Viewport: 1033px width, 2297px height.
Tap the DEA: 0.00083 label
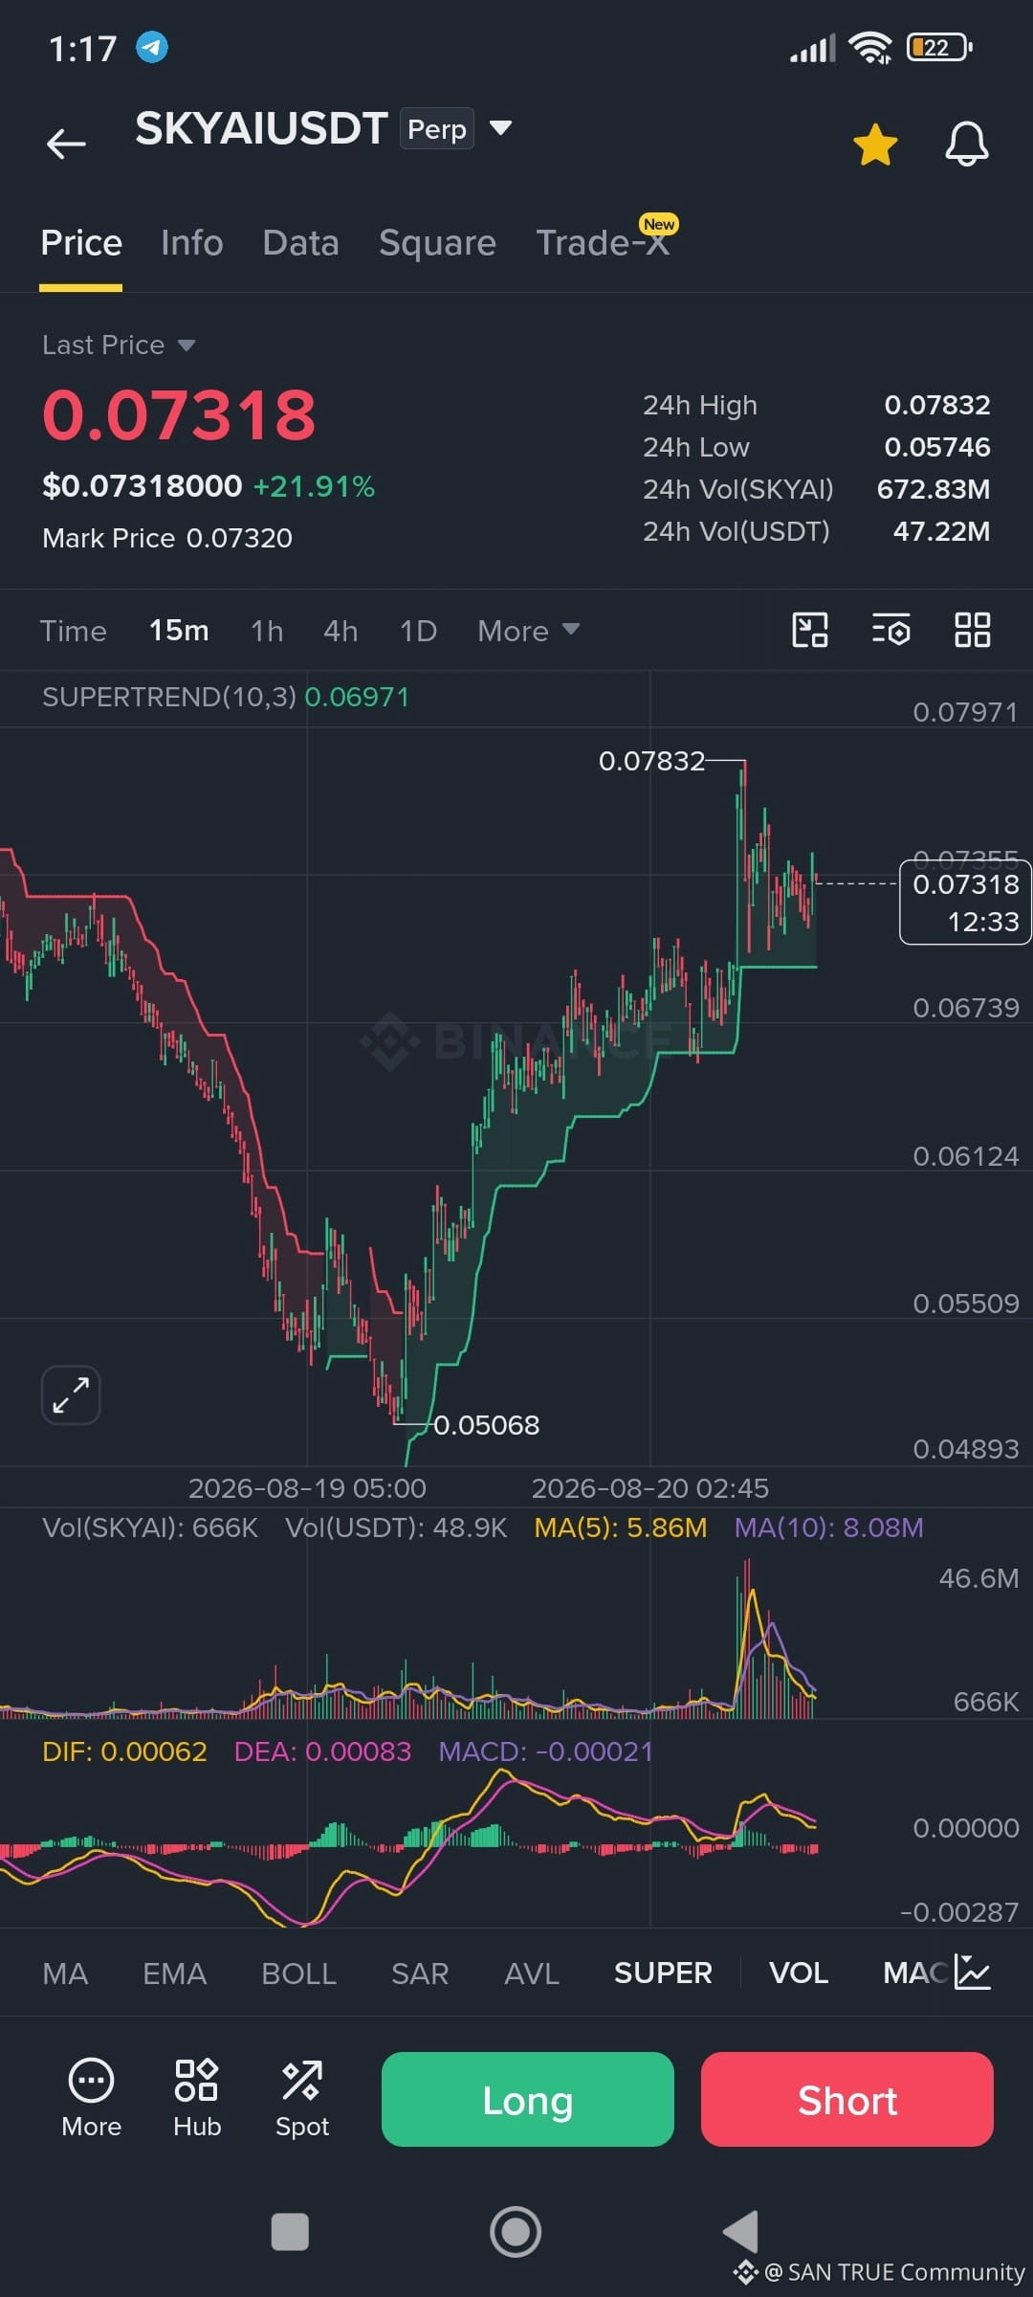[x=323, y=1751]
